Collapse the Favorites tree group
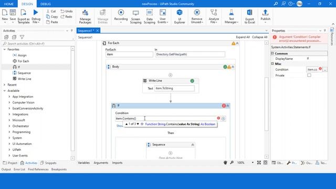This screenshot has height=189, width=336. 5,49
